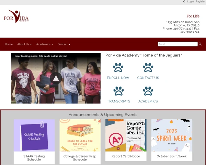Click the Contact Us paw icon
The height and width of the screenshot is (165, 206).
pos(148,67)
